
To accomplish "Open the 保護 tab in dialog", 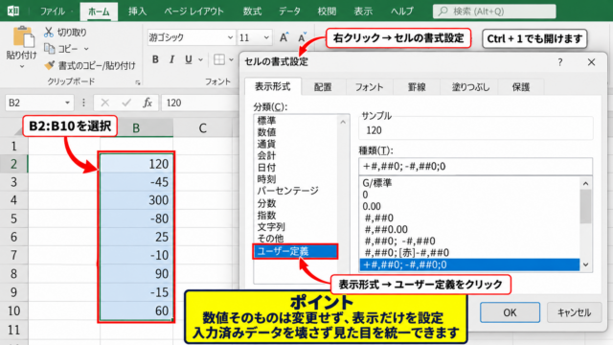I will click(521, 87).
